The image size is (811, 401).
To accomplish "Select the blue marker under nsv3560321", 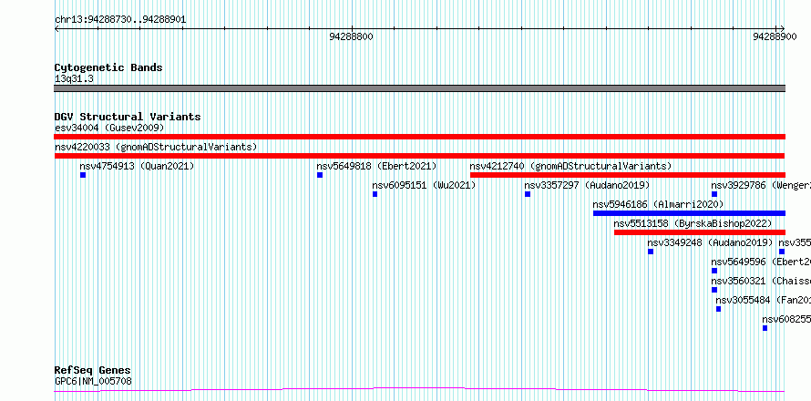I will point(714,290).
